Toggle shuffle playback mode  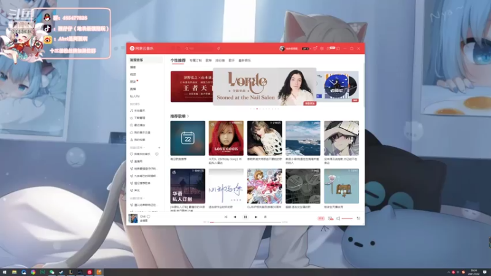226,217
